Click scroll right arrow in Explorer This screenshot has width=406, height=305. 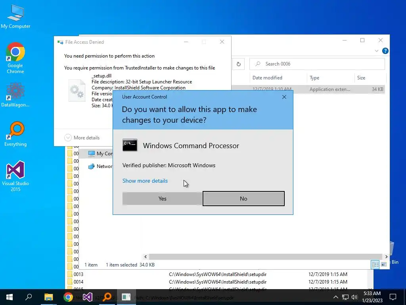coord(386,257)
